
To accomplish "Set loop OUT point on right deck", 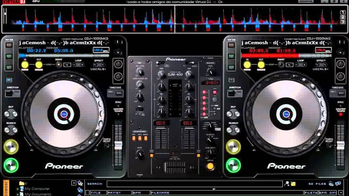I will pyautogui.click(x=261, y=65).
